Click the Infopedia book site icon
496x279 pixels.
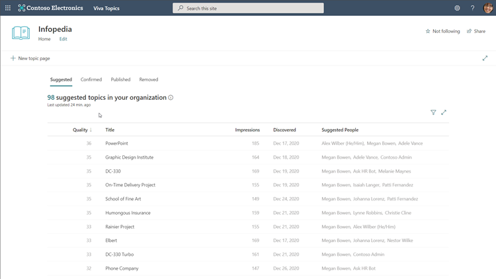point(21,33)
